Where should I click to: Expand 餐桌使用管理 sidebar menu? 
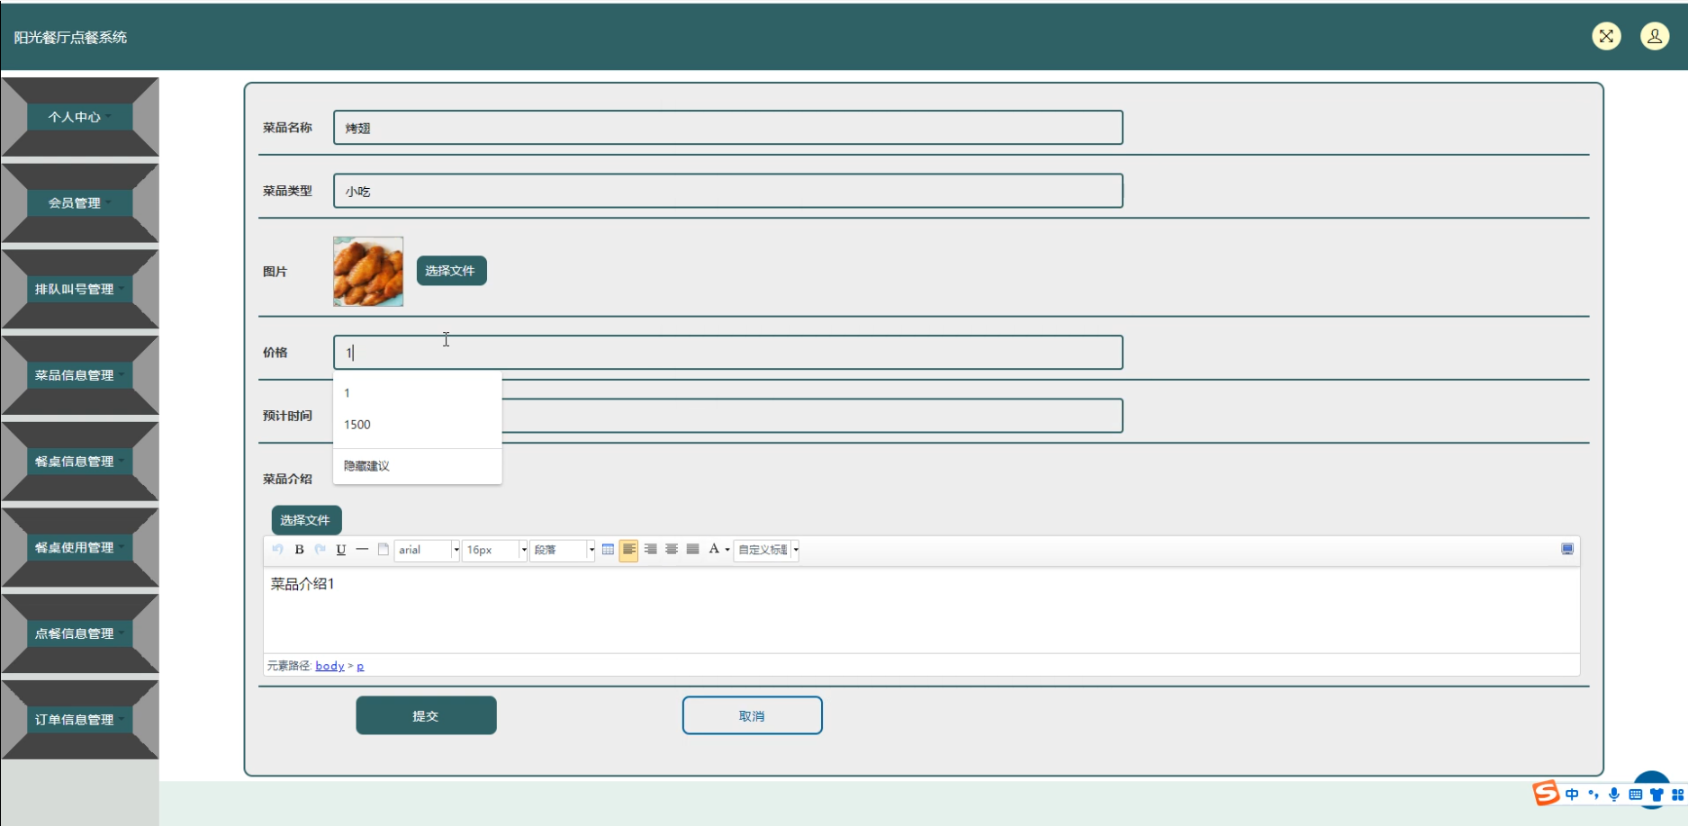point(80,547)
